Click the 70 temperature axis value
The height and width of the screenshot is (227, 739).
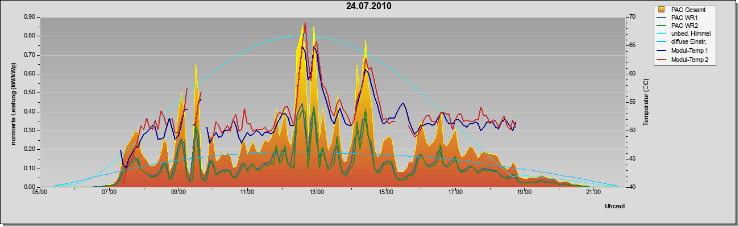[633, 17]
